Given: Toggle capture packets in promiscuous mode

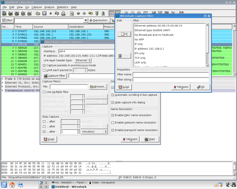Looking at the screenshot, I should 44,65.
